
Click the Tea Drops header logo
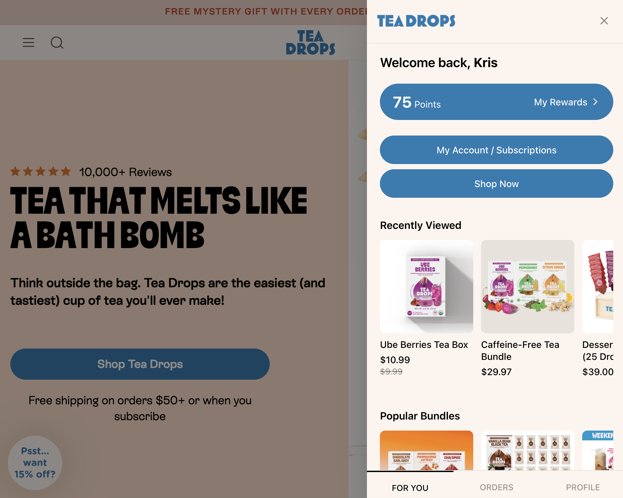click(310, 42)
